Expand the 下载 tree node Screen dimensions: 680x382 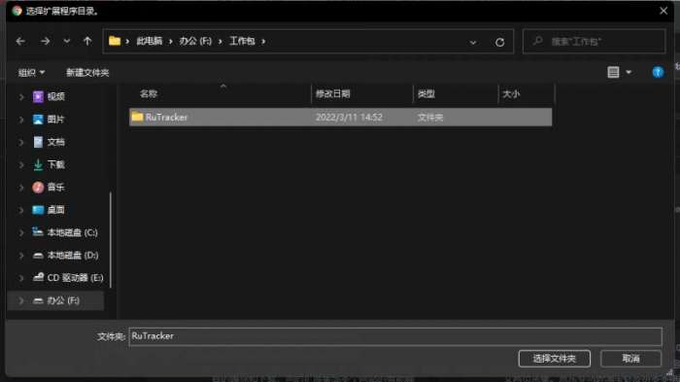(x=20, y=164)
